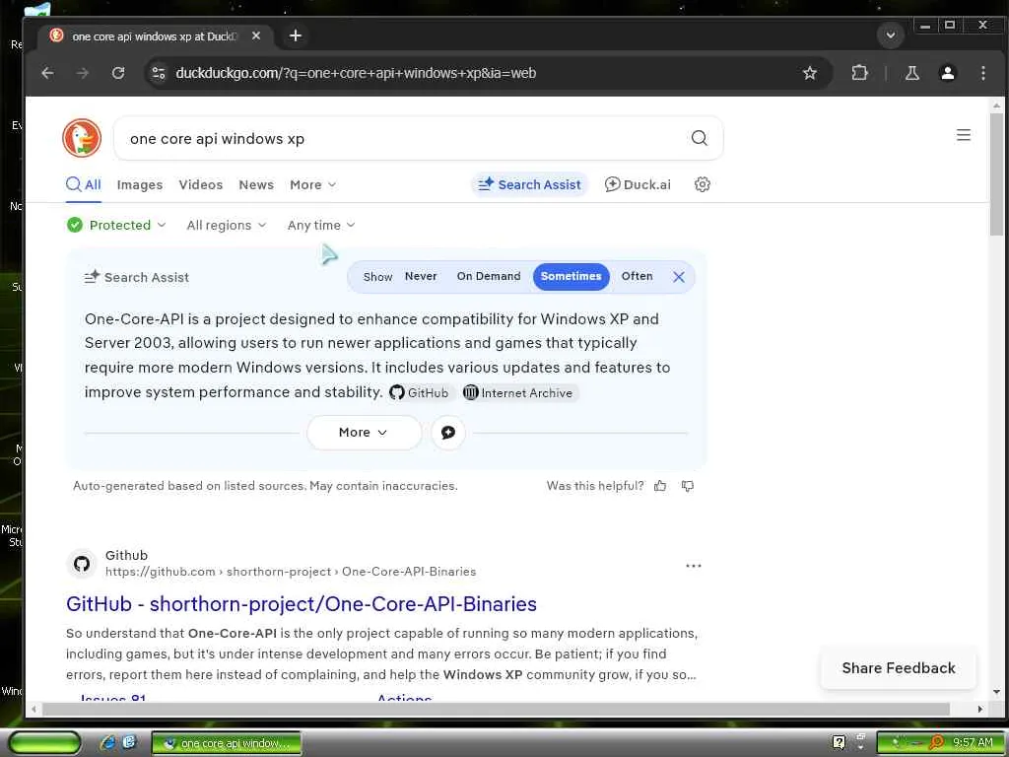
Task: Click the help question mark tray icon
Action: [839, 742]
